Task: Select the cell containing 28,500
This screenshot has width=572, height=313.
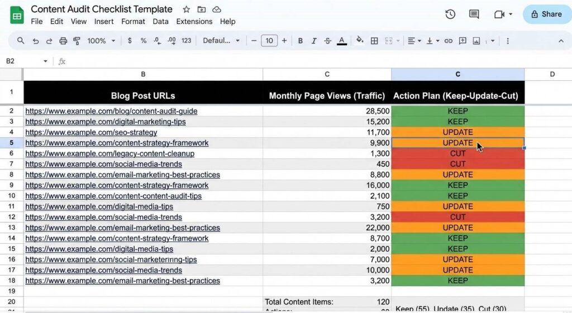Action: point(327,111)
